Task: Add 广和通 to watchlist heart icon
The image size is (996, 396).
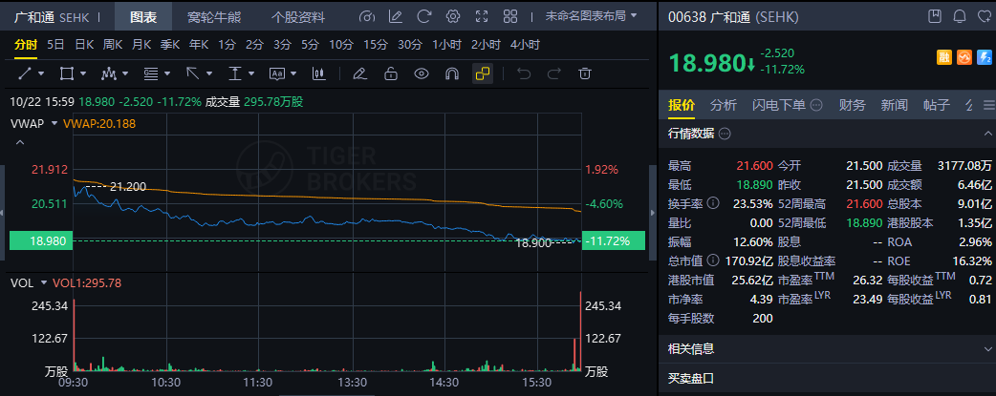Action: click(x=985, y=16)
